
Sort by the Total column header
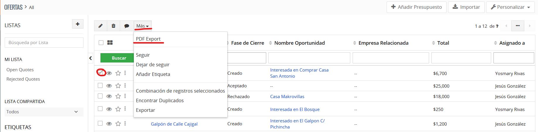443,43
